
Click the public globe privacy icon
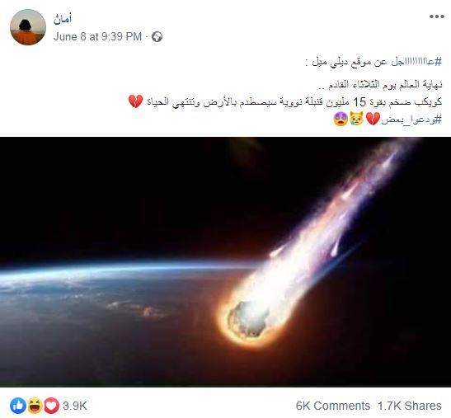coord(157,37)
